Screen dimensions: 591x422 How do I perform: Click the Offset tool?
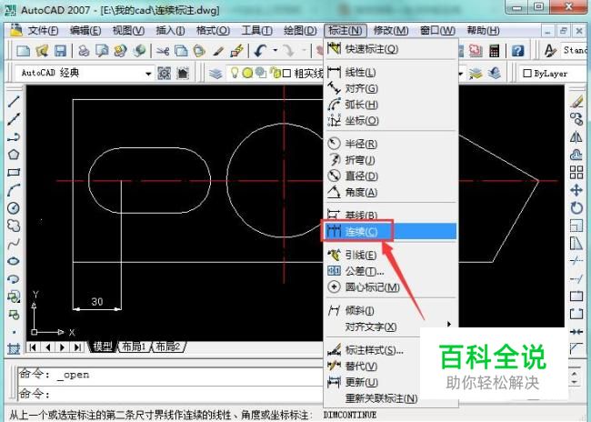pos(576,155)
